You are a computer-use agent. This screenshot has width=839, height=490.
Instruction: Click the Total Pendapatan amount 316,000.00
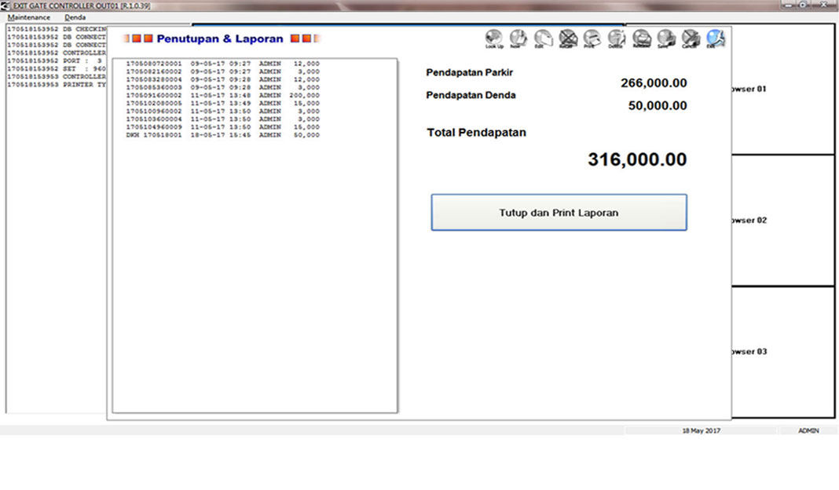coord(637,160)
